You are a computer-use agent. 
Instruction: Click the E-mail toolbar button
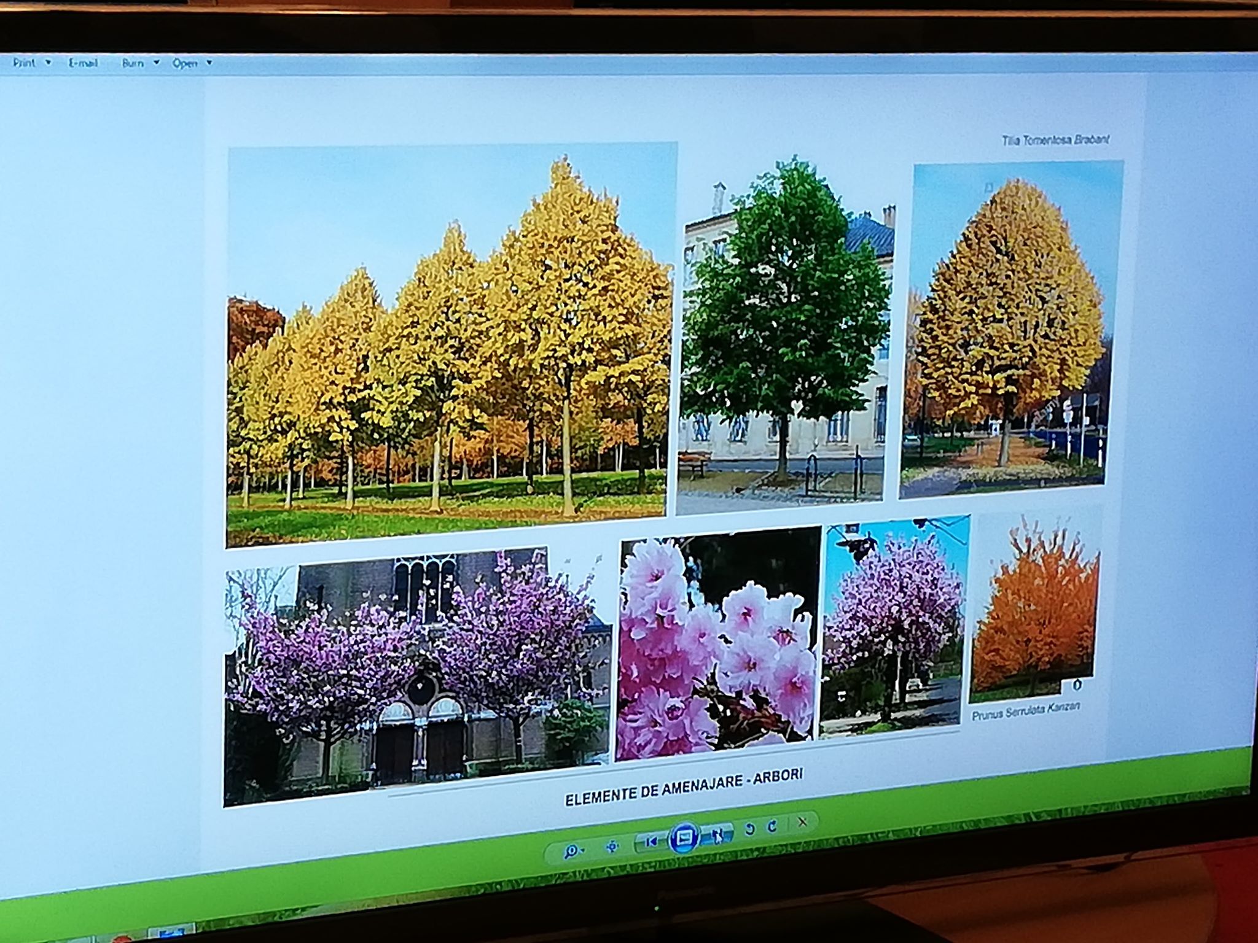(x=83, y=63)
